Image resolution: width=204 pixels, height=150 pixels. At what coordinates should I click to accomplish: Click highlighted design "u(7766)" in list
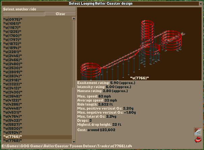37,137
